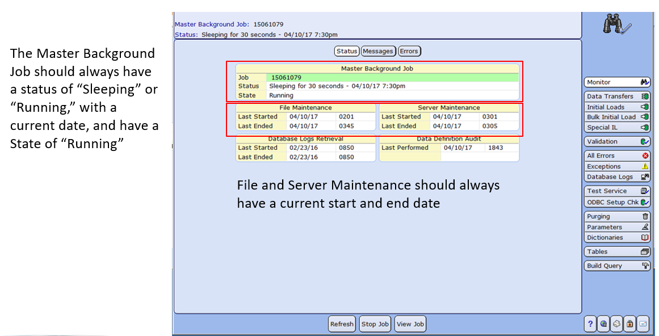This screenshot has height=336, width=659.
Task: Open Data Transfers in the sidebar
Action: click(x=617, y=96)
